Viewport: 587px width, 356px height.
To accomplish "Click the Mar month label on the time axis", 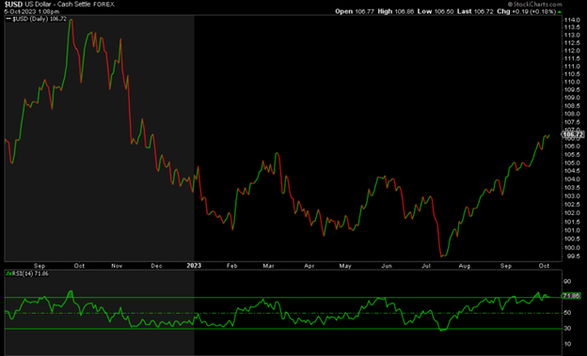I will tap(268, 266).
